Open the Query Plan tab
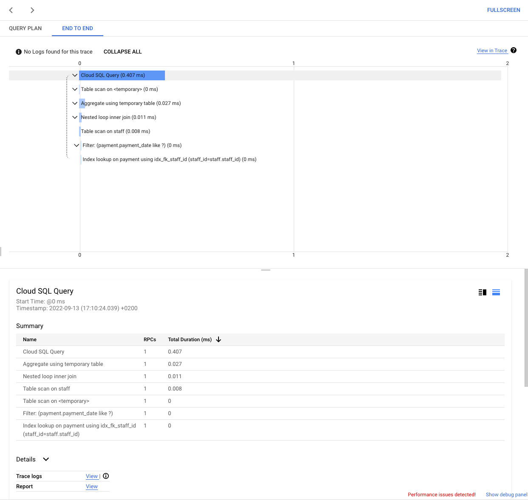 (26, 28)
